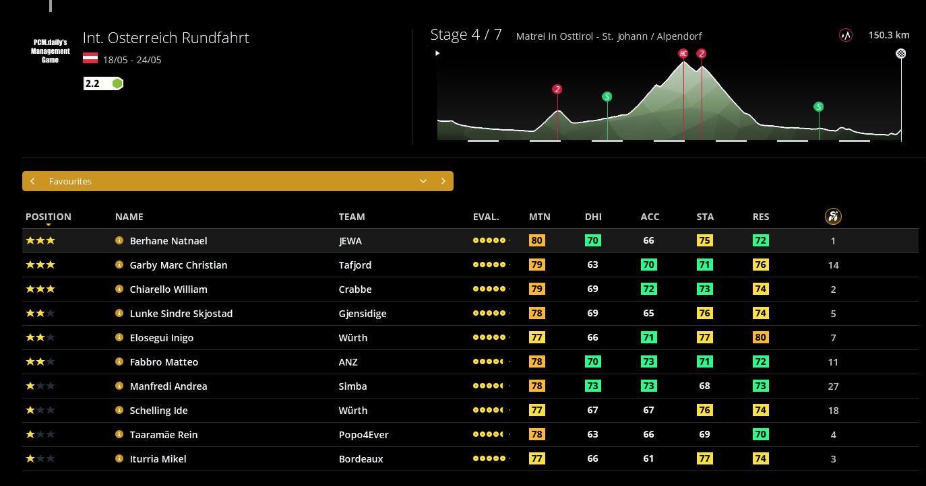Click team name Bordeaux
926x486 pixels.
click(361, 459)
